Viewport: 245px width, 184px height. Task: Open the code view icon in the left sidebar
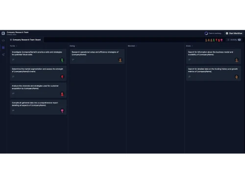pos(3,40)
